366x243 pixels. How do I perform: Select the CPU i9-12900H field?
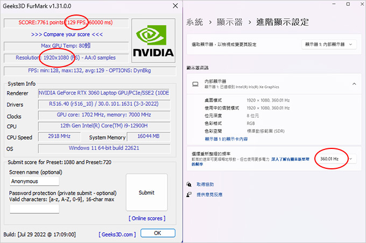(x=104, y=126)
